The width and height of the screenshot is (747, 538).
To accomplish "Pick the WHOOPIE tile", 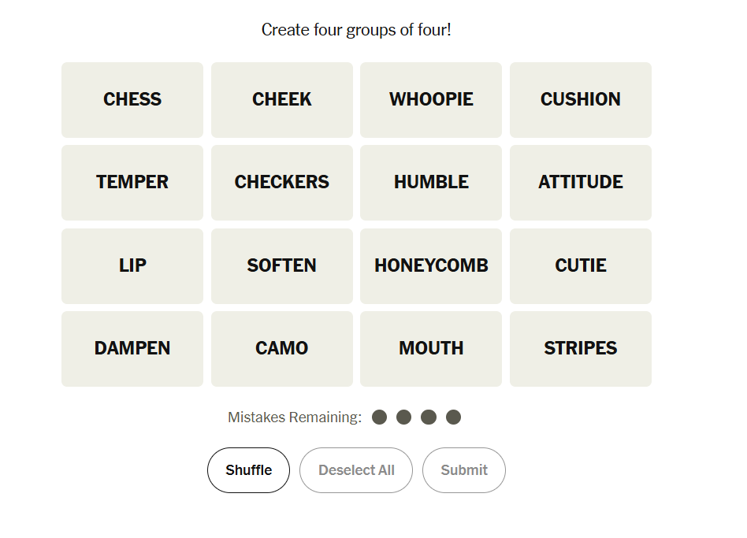I will pos(431,100).
